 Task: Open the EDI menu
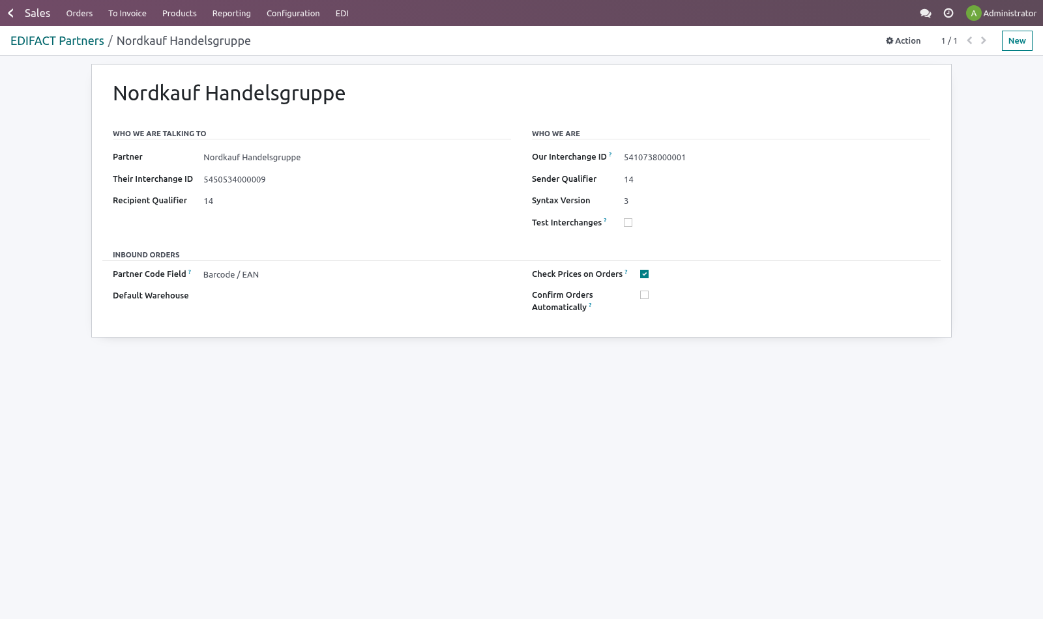tap(342, 13)
